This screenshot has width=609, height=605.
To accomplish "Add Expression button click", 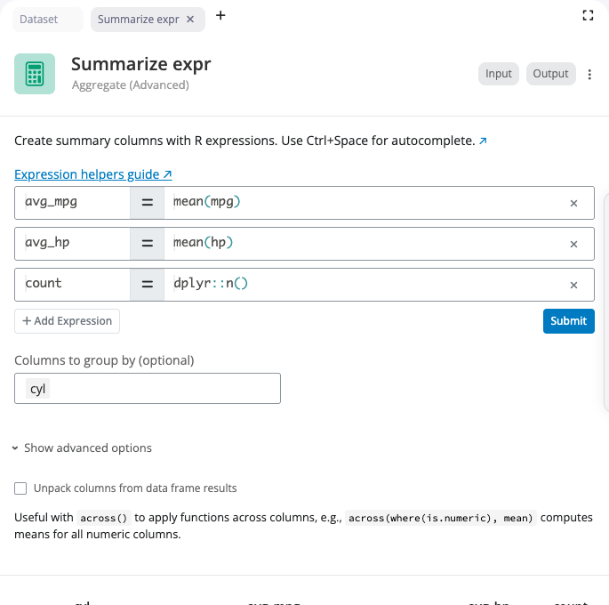I will click(68, 321).
